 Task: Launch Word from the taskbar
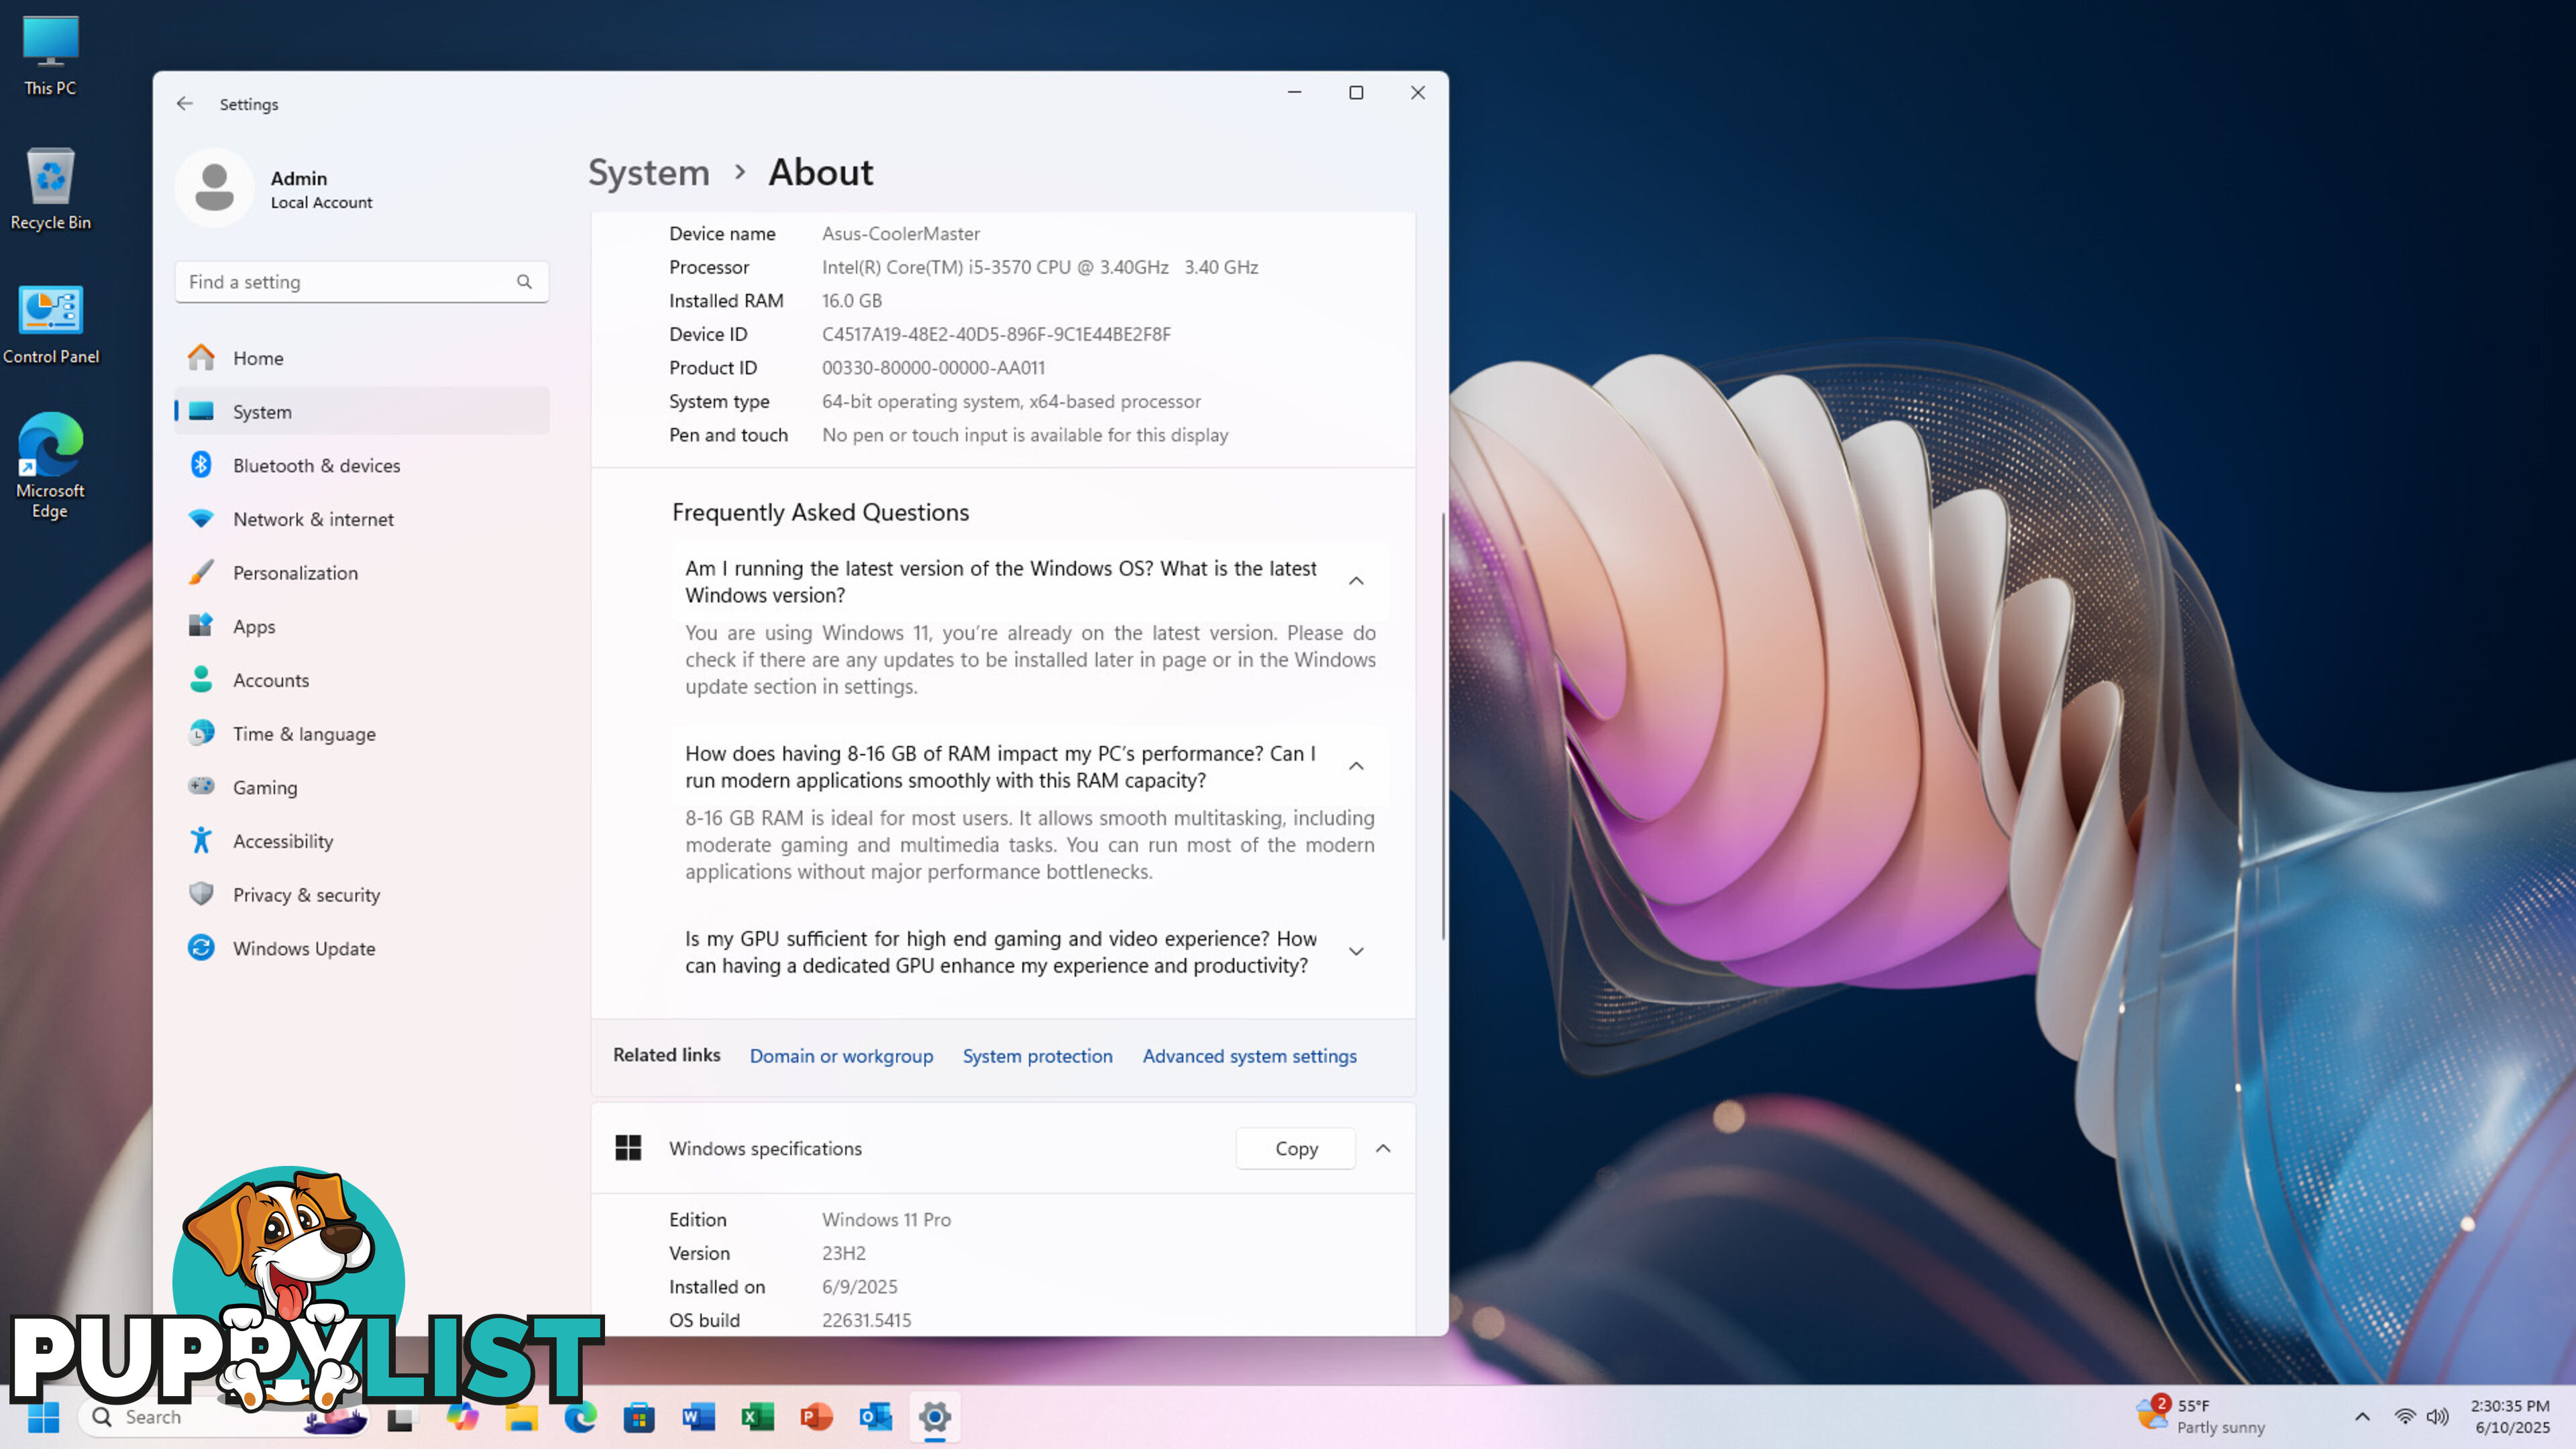tap(698, 1417)
